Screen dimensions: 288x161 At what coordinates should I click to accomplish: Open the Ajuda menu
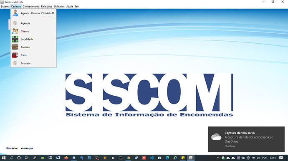pos(70,6)
